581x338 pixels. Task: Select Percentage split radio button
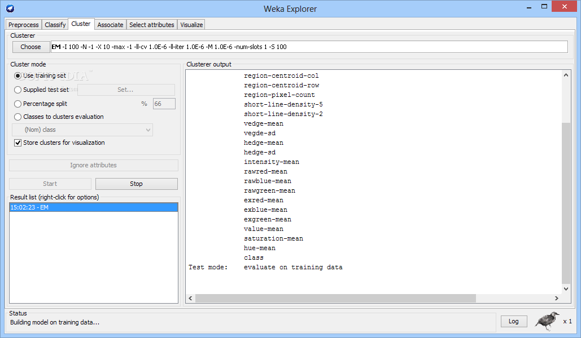18,104
